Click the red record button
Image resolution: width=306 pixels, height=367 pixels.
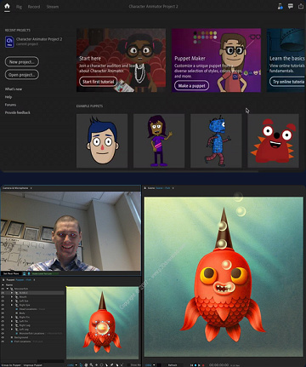203,365
